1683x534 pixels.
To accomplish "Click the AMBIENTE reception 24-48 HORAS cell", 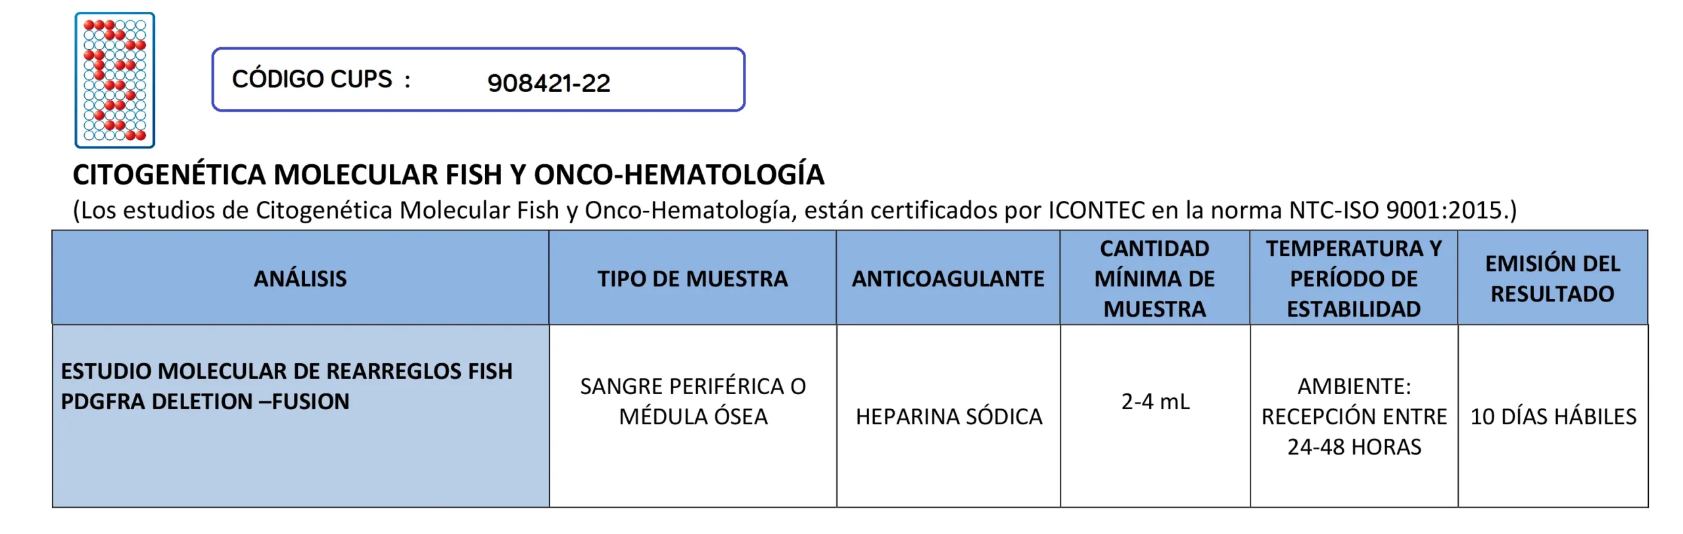I will click(1354, 416).
